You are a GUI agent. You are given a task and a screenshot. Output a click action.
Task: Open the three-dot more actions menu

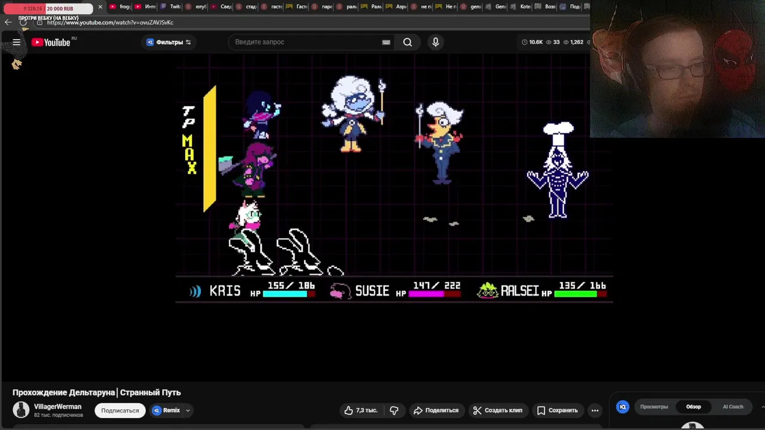point(595,410)
